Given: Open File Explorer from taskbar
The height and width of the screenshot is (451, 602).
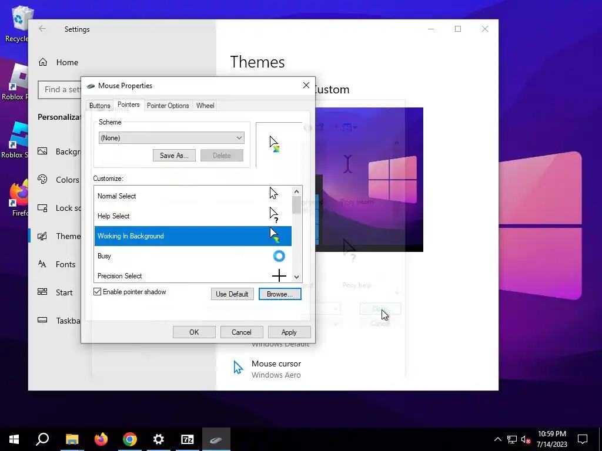Looking at the screenshot, I should [72, 439].
